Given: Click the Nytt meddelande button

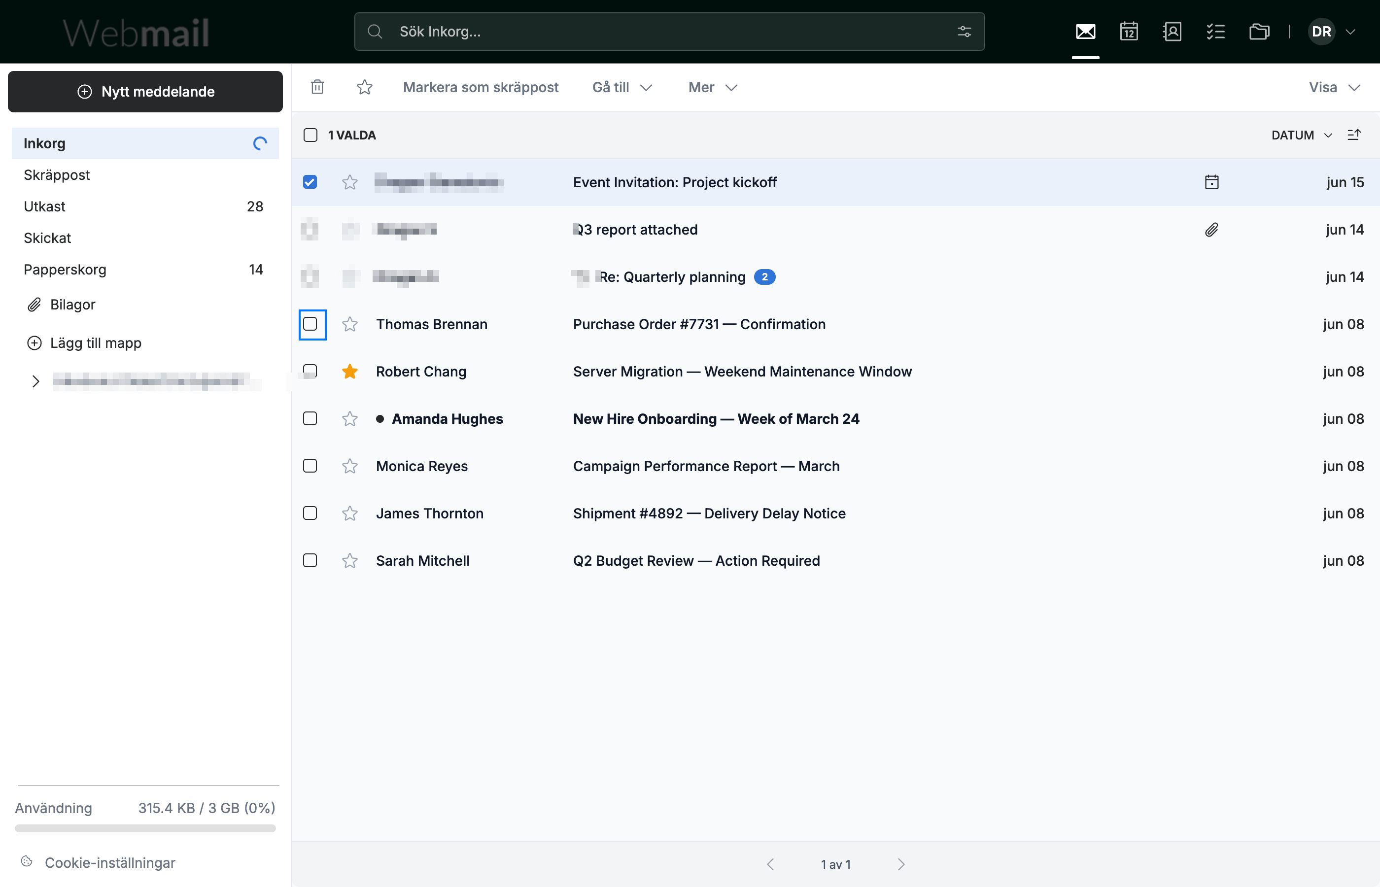Looking at the screenshot, I should pyautogui.click(x=145, y=92).
